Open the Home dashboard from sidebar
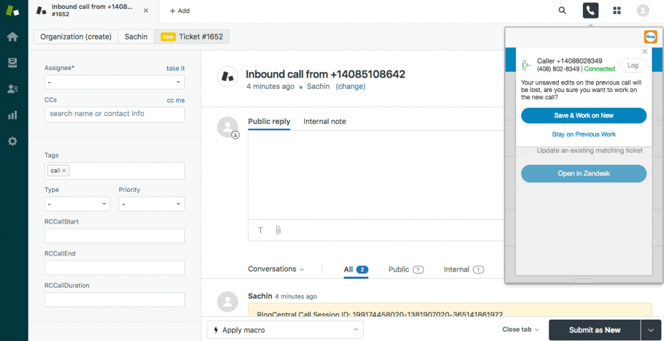 pos(12,37)
